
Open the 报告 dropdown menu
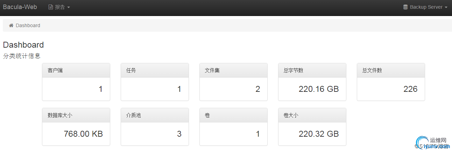(59, 7)
